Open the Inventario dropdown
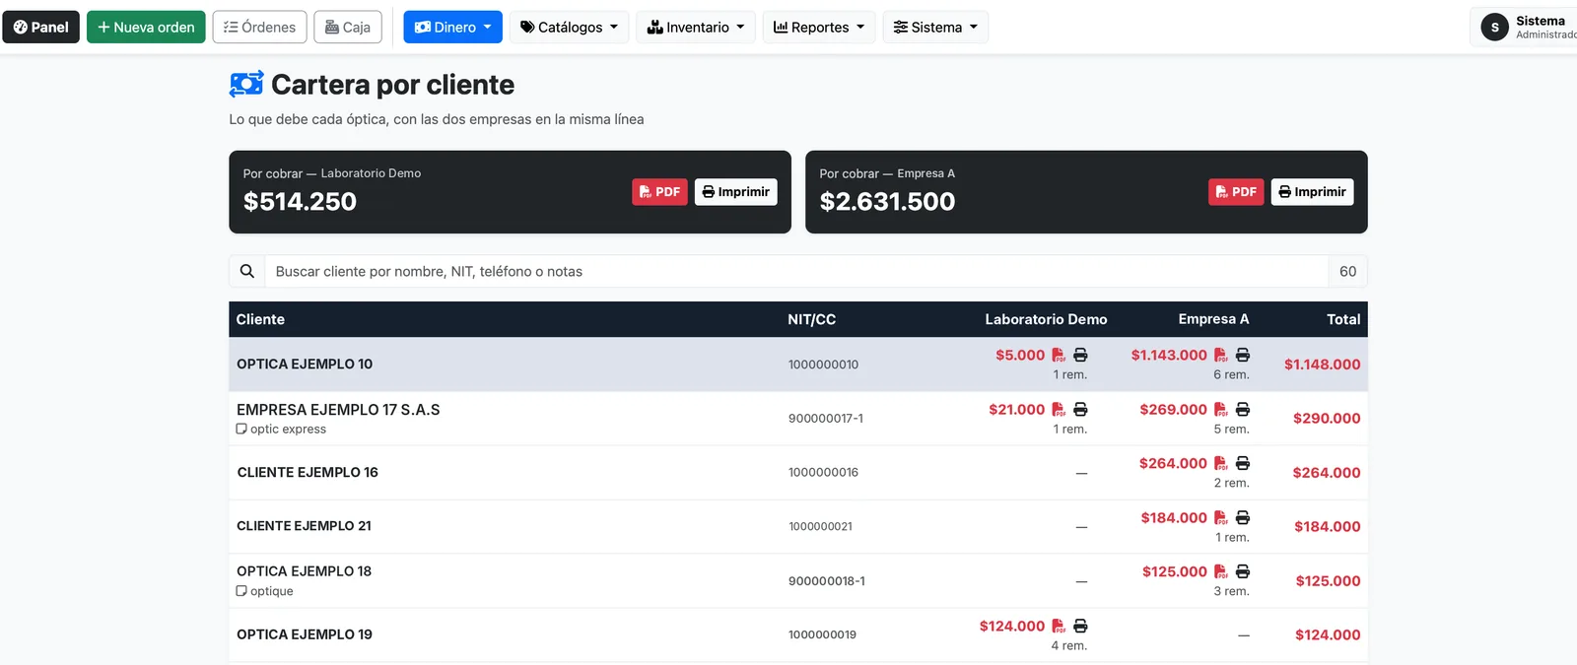 point(696,27)
